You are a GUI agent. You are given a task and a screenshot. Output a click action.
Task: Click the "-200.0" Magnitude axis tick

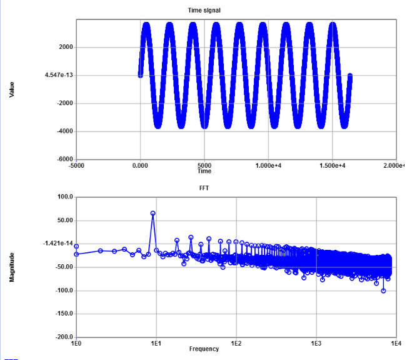click(x=65, y=337)
